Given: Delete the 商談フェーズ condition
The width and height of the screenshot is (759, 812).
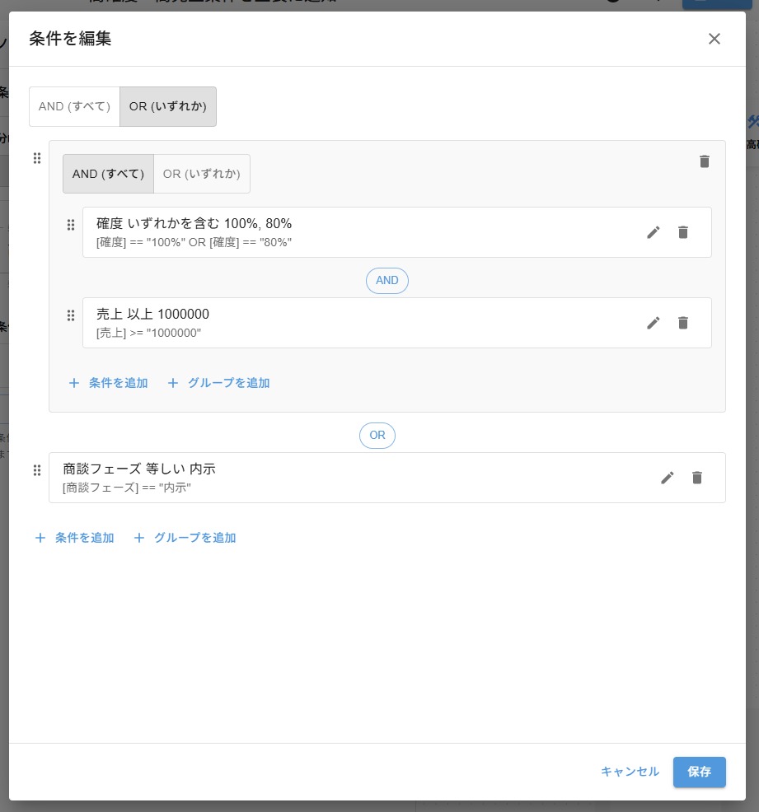Looking at the screenshot, I should click(697, 478).
